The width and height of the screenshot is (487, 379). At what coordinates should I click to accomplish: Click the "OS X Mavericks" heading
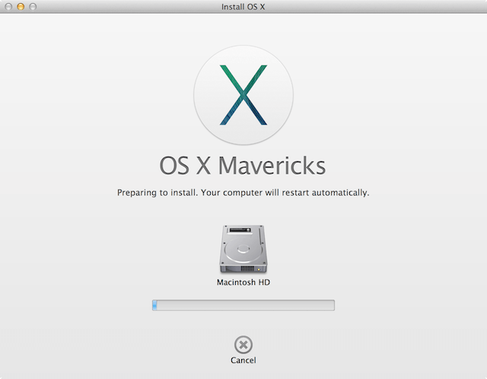pyautogui.click(x=243, y=166)
